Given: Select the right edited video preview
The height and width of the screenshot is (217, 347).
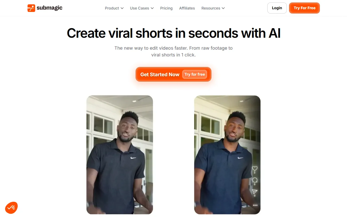Looking at the screenshot, I should [227, 155].
